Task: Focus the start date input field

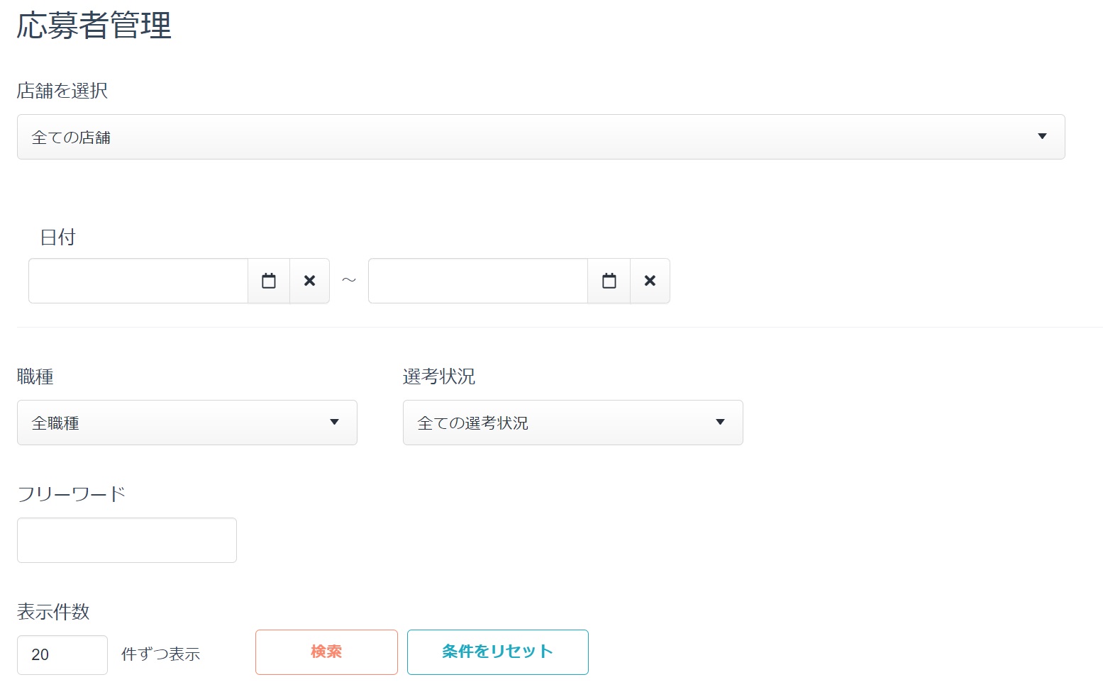Action: pyautogui.click(x=138, y=281)
